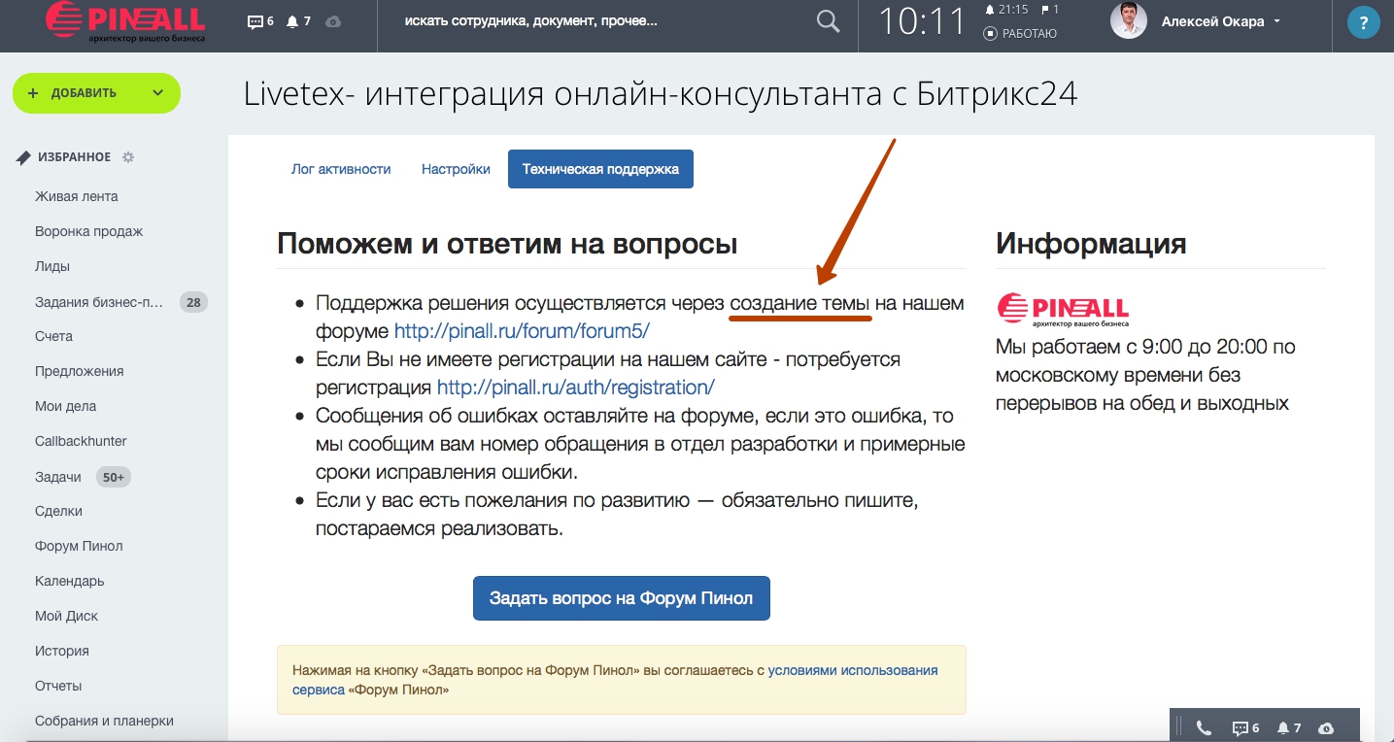Click gear icon next to Избранное
This screenshot has width=1394, height=742.
128,157
